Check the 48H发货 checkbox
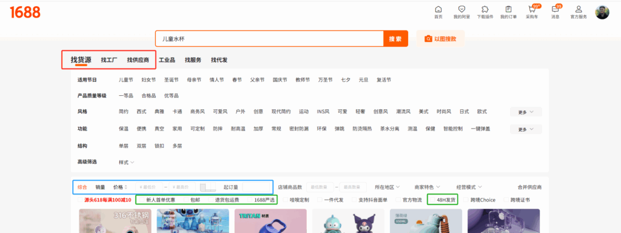621x233 pixels. tap(432, 200)
